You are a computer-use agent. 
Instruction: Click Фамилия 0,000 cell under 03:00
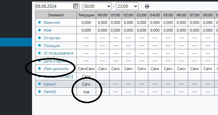coord(141,22)
